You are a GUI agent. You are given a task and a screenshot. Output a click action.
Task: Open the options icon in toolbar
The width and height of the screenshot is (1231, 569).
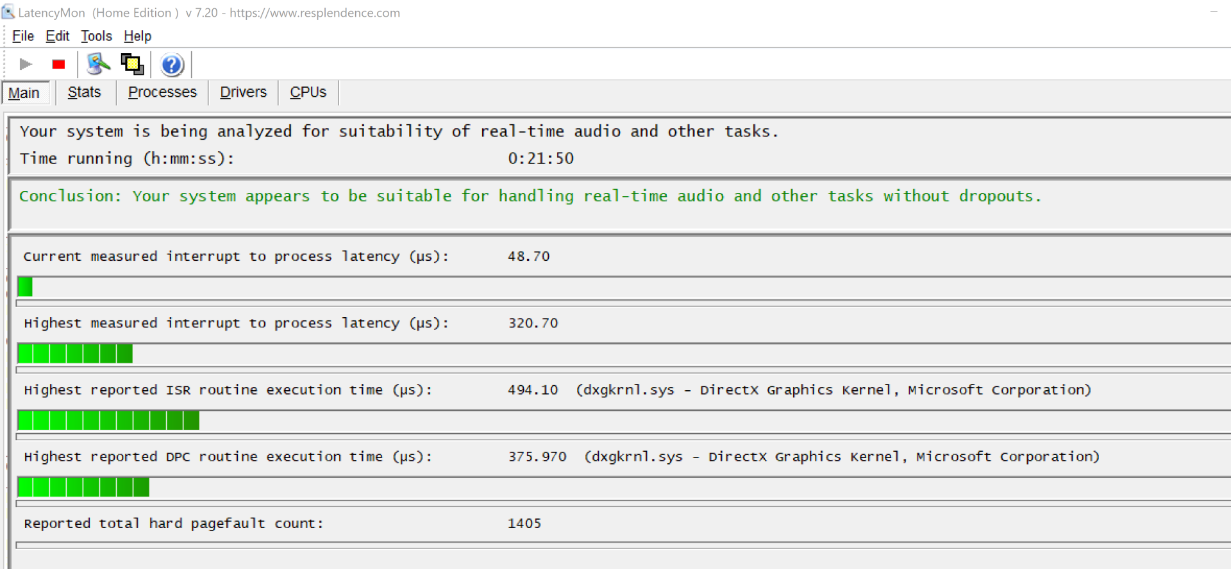(98, 64)
